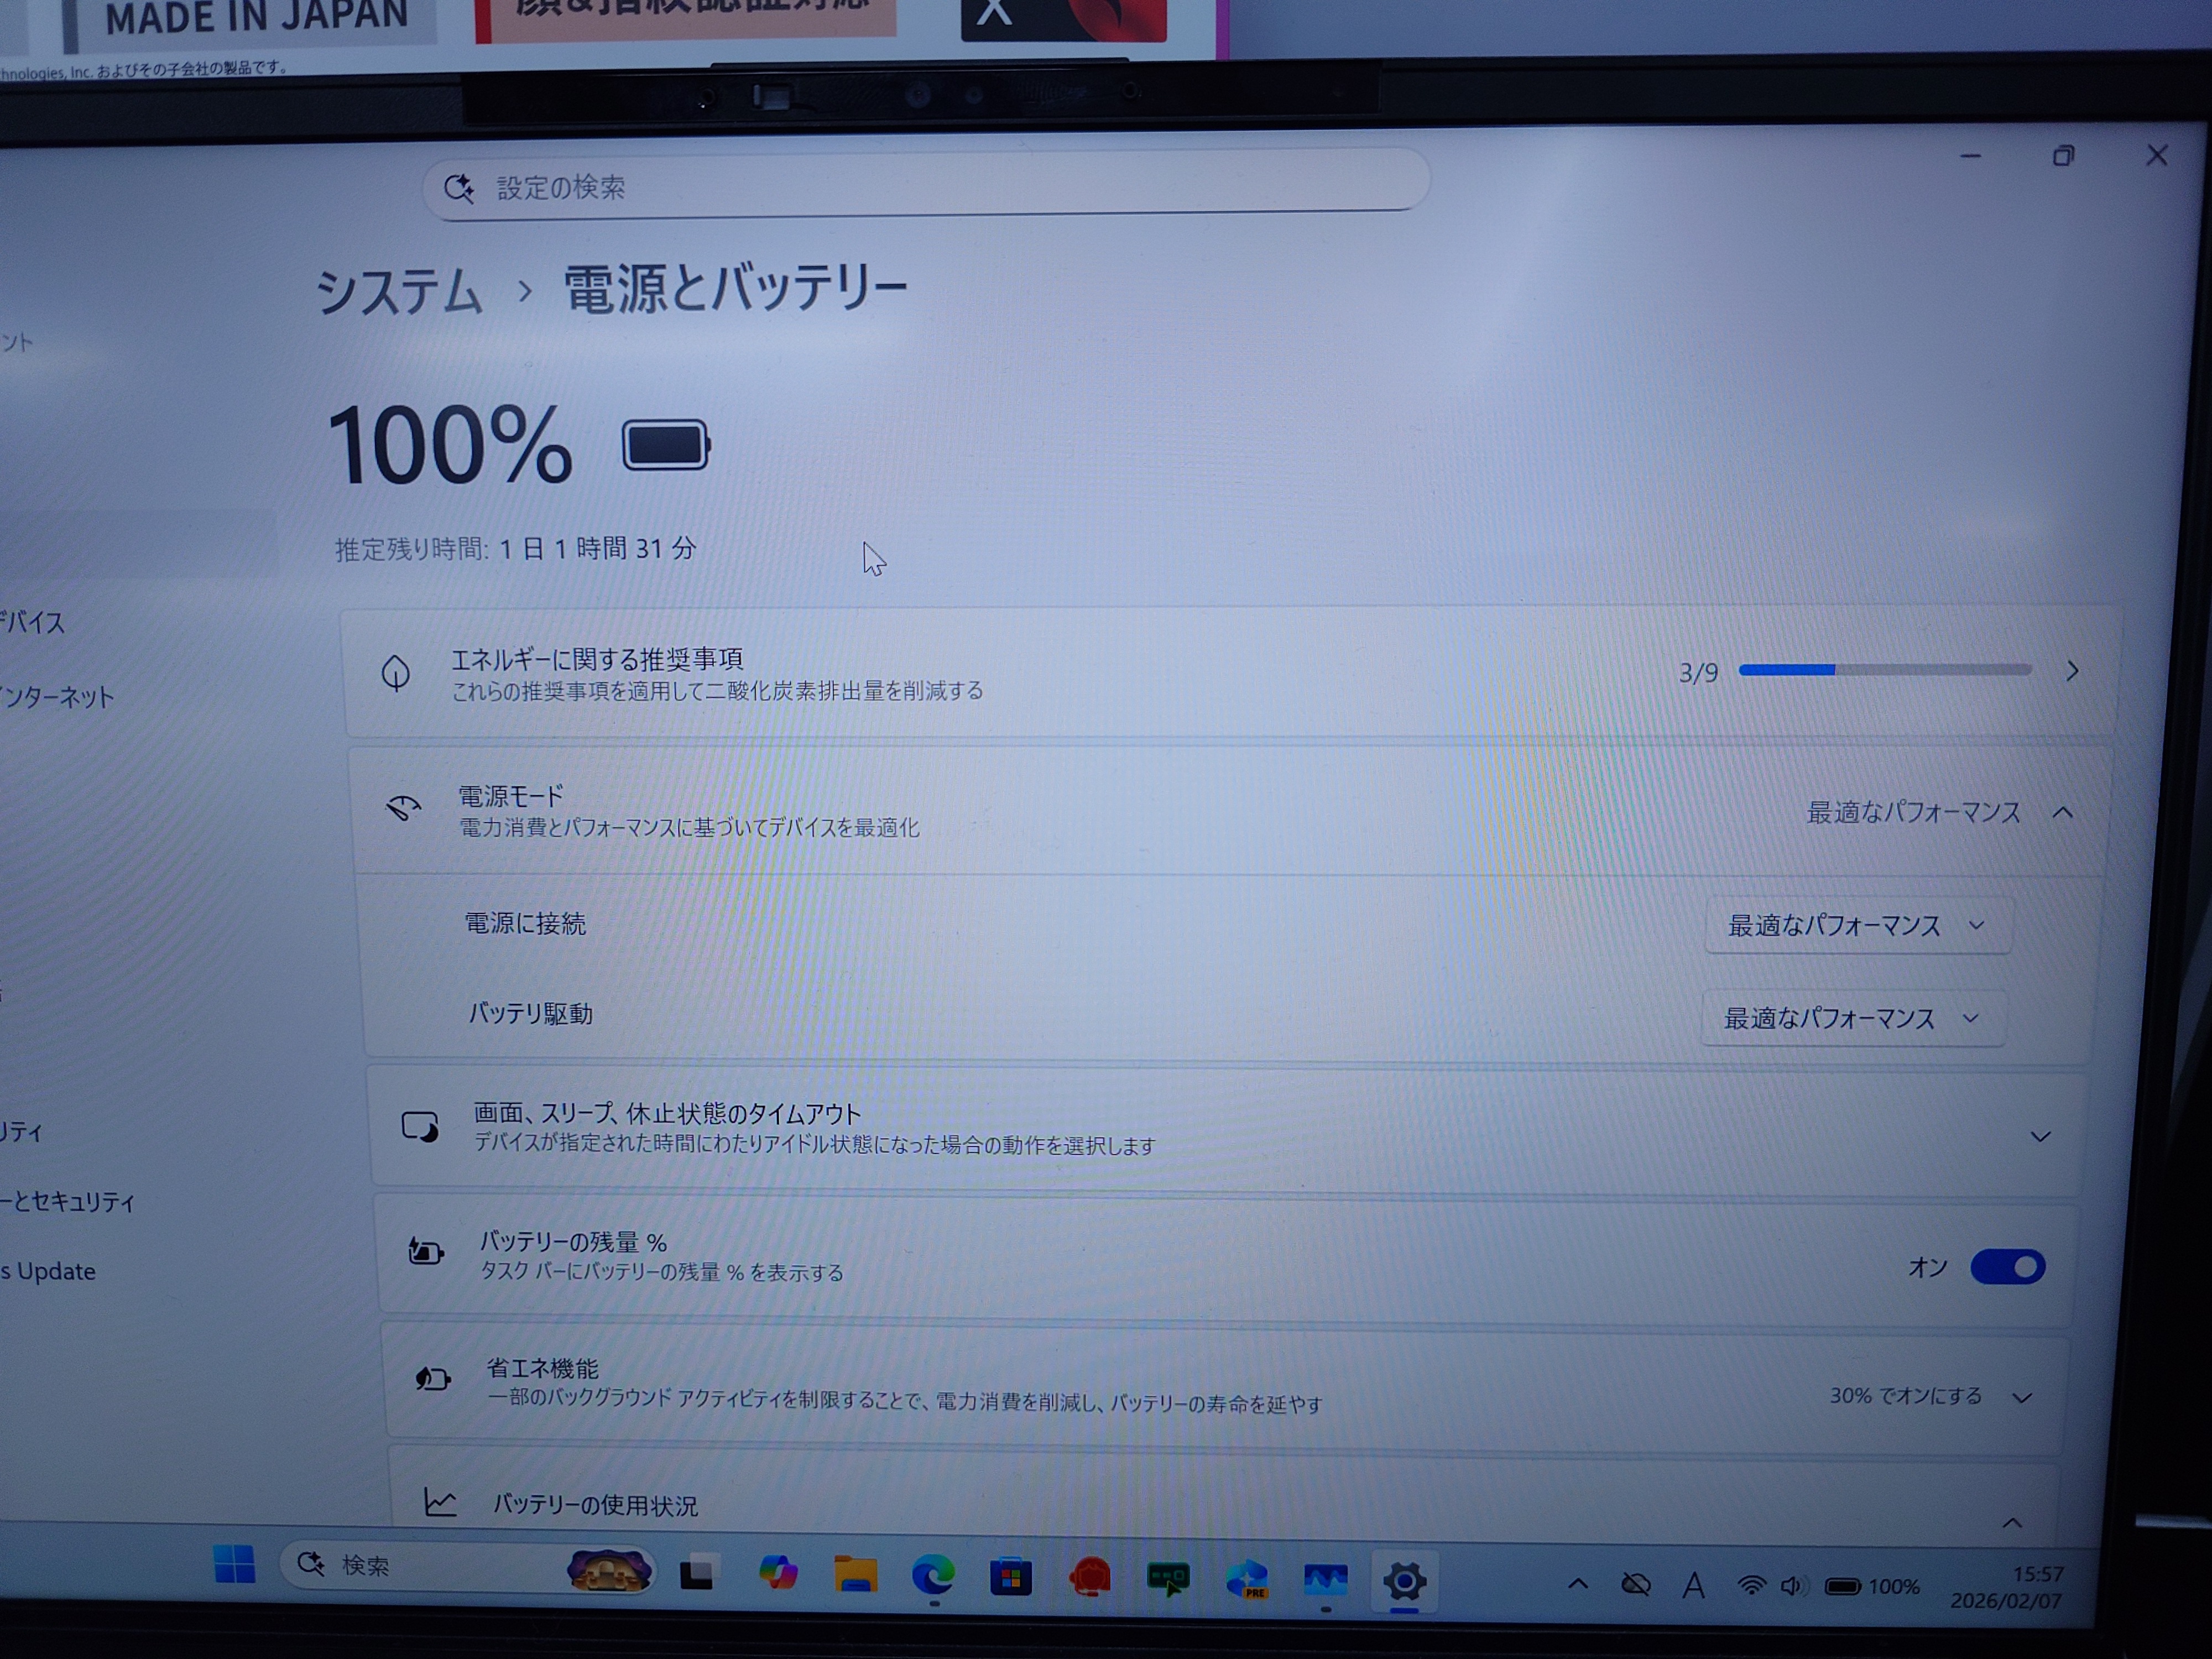Open the Copilot taskbar icon
Screen dimensions: 2212x1659
point(778,1573)
